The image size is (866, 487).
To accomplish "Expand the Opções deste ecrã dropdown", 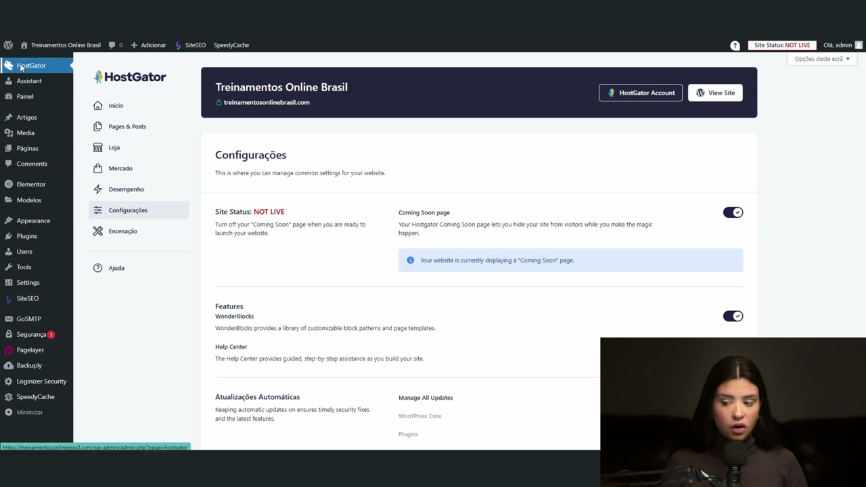I will pyautogui.click(x=822, y=59).
